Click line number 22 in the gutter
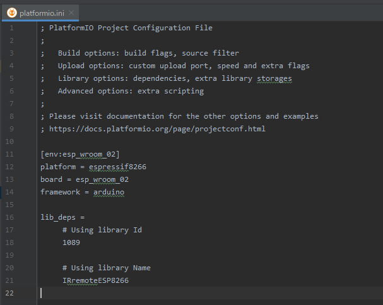 coord(9,293)
